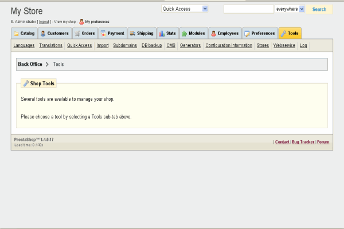The height and width of the screenshot is (229, 344).
Task: Click the Shipping truck icon
Action: pos(132,33)
